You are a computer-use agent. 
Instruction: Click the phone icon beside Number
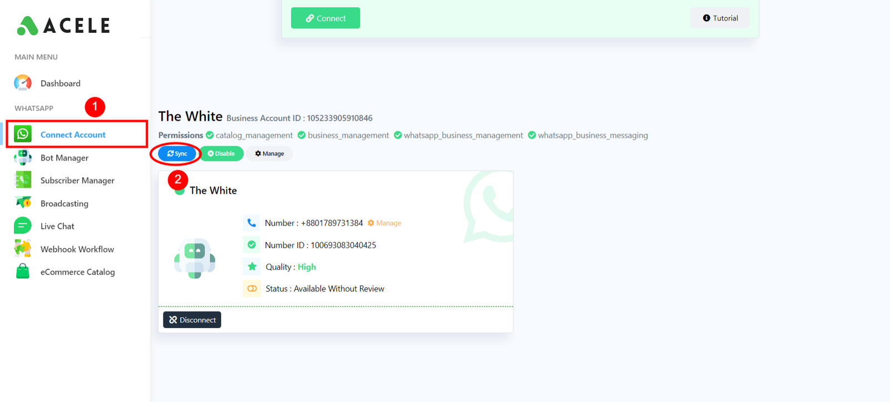(x=252, y=223)
